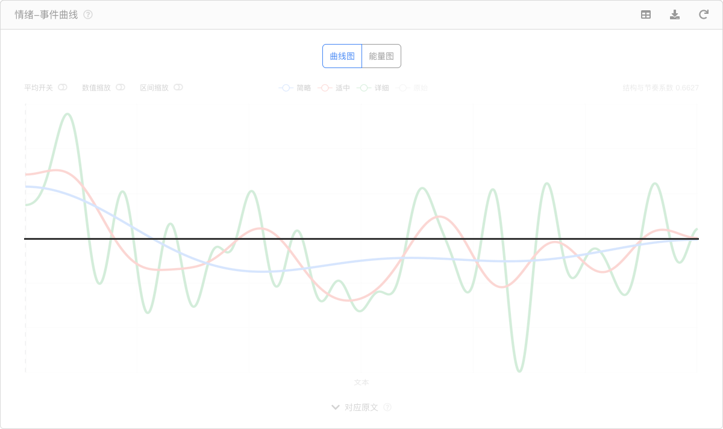Click the 结构与节奏系数 0.6627 label
The width and height of the screenshot is (723, 429).
(660, 88)
